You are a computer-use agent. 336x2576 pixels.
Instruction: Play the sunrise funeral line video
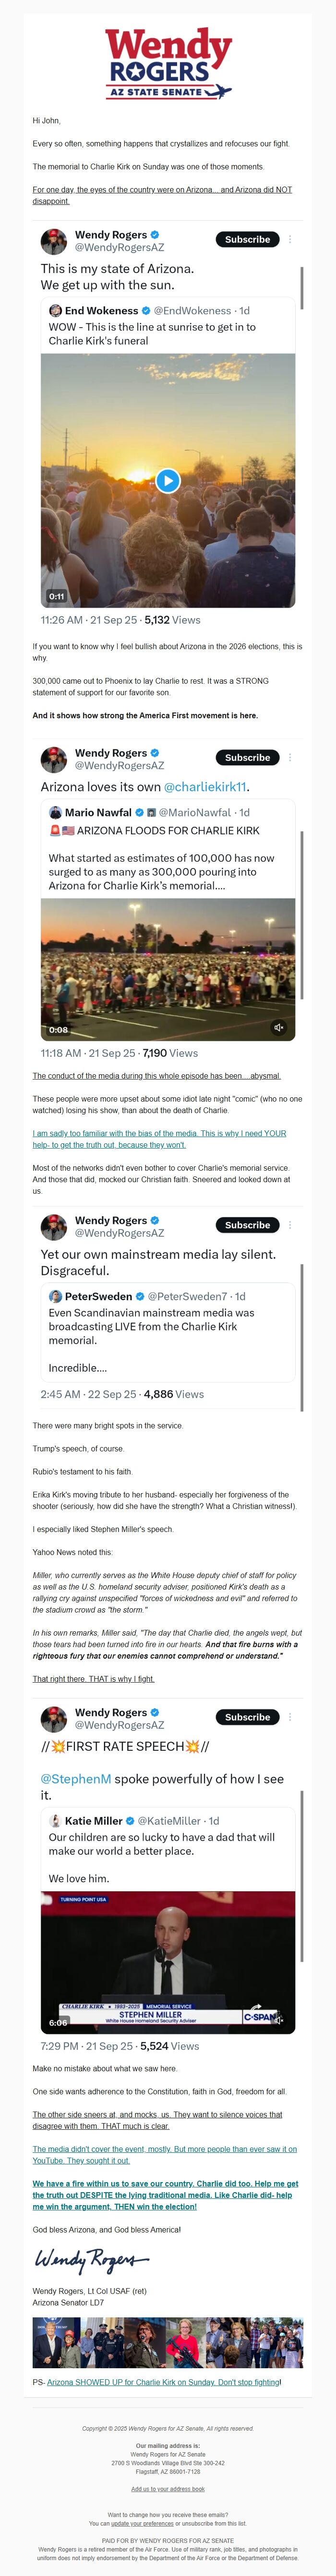coord(168,480)
